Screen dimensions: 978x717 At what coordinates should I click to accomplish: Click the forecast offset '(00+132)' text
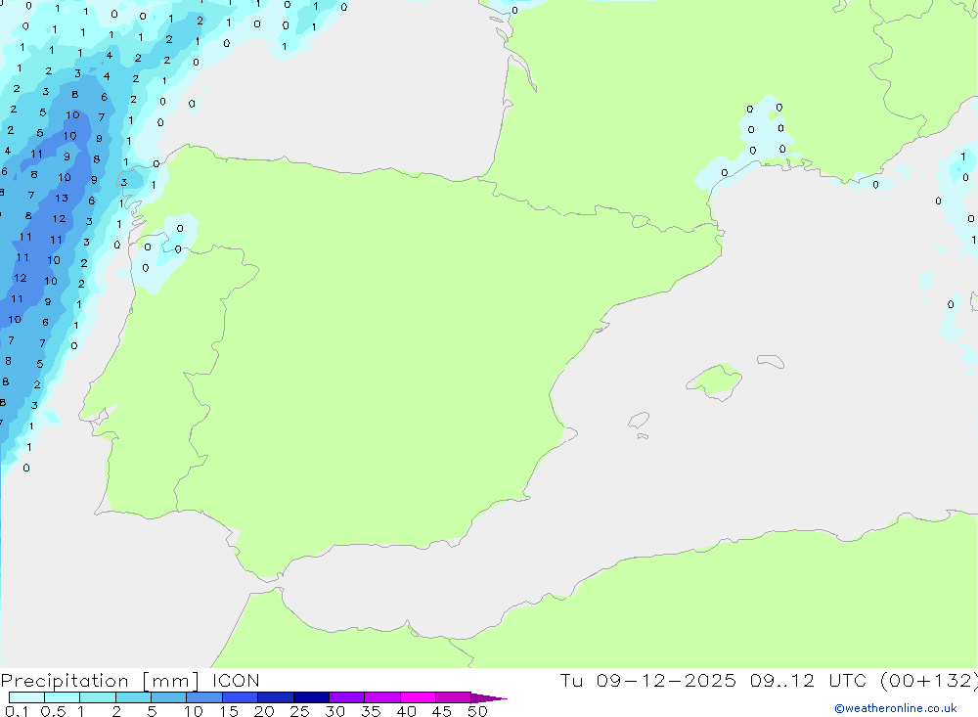point(929,680)
